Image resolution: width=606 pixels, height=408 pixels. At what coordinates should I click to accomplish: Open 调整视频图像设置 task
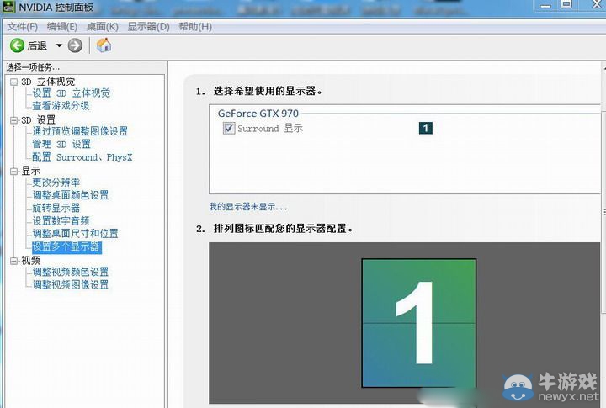[71, 284]
